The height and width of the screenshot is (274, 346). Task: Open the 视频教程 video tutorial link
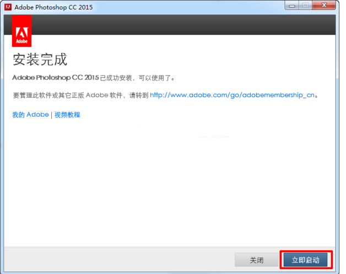(67, 115)
